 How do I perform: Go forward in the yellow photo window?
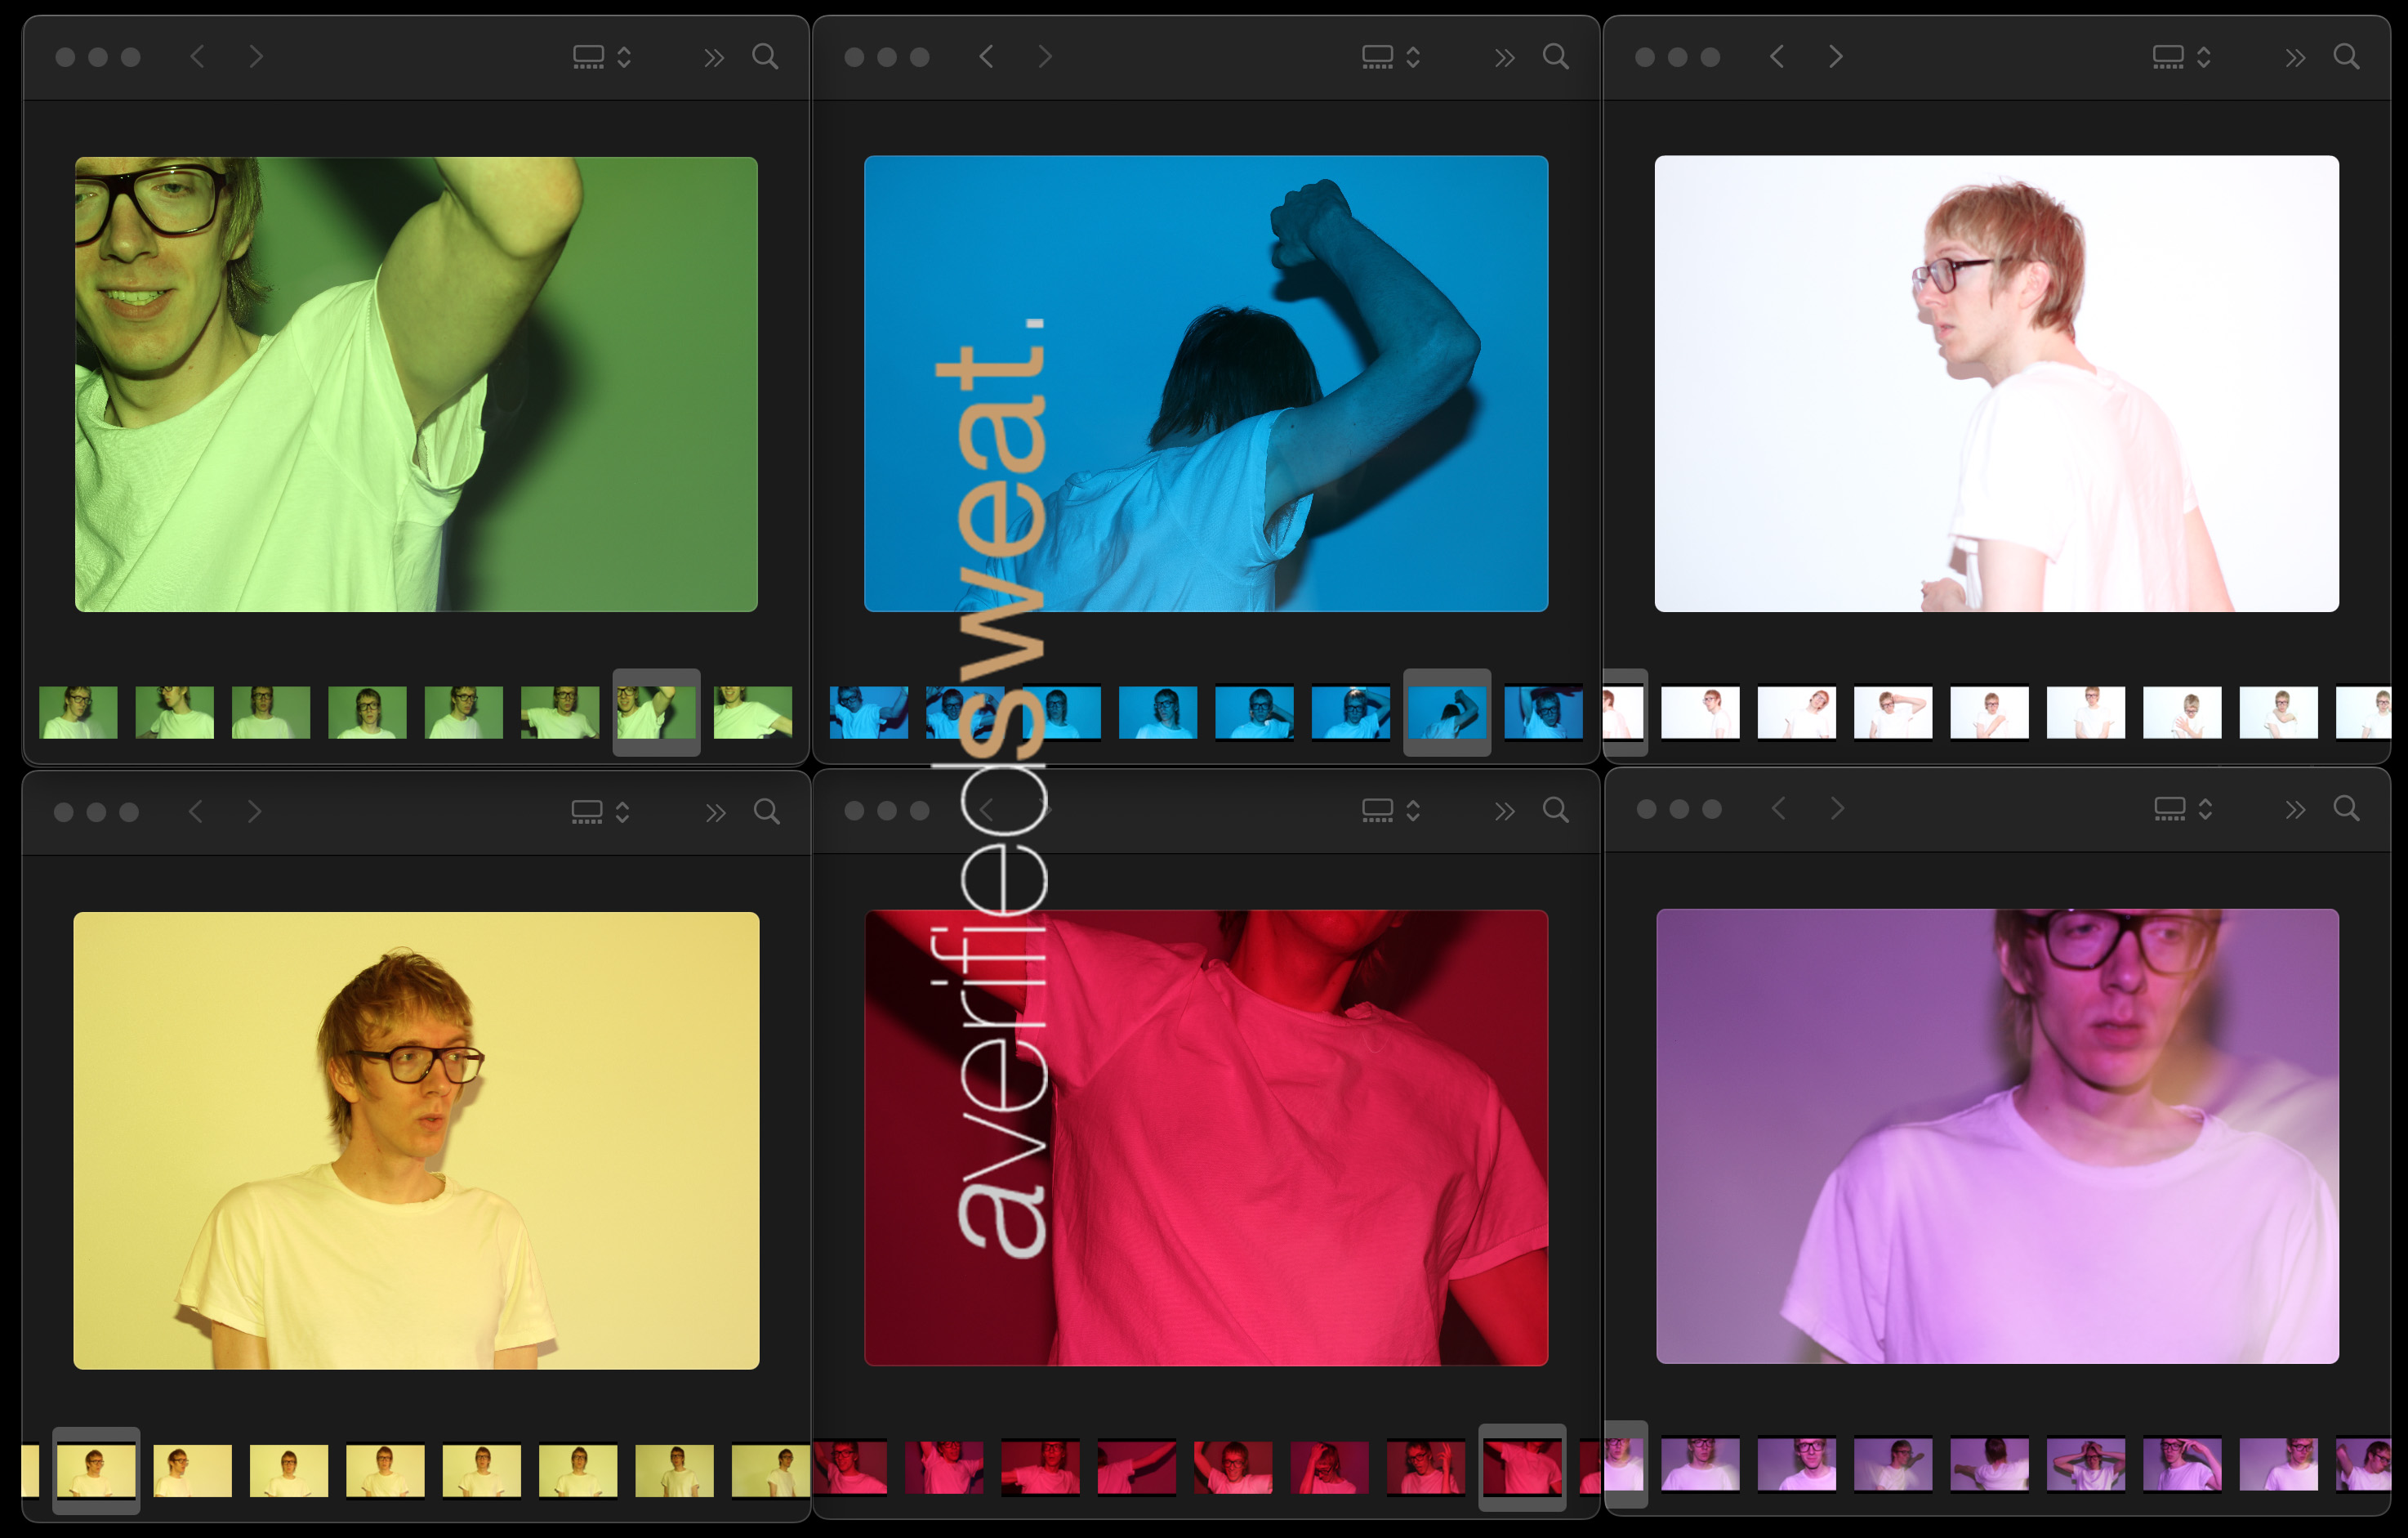click(x=254, y=811)
